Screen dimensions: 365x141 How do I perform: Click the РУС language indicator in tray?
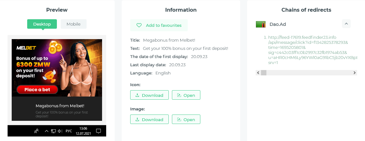coord(69,131)
